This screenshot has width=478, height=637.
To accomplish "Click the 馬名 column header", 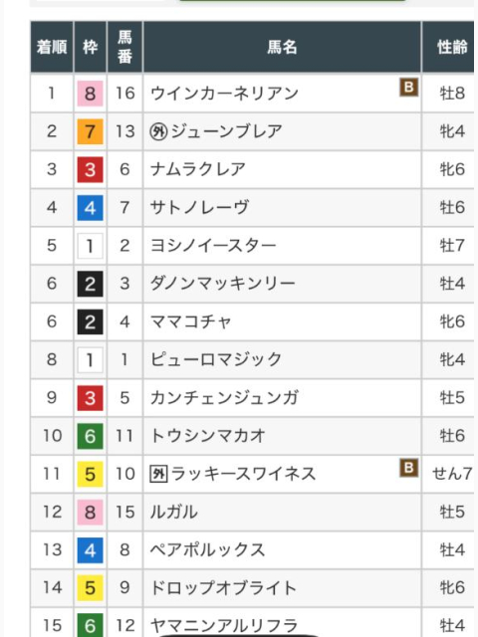I will point(282,47).
